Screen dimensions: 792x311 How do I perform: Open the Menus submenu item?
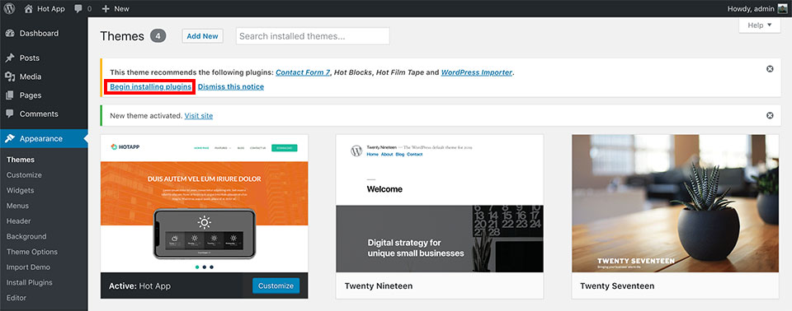point(17,206)
